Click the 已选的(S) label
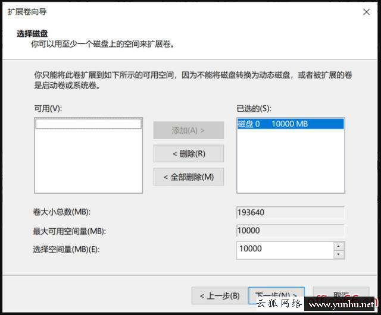 [x=254, y=109]
